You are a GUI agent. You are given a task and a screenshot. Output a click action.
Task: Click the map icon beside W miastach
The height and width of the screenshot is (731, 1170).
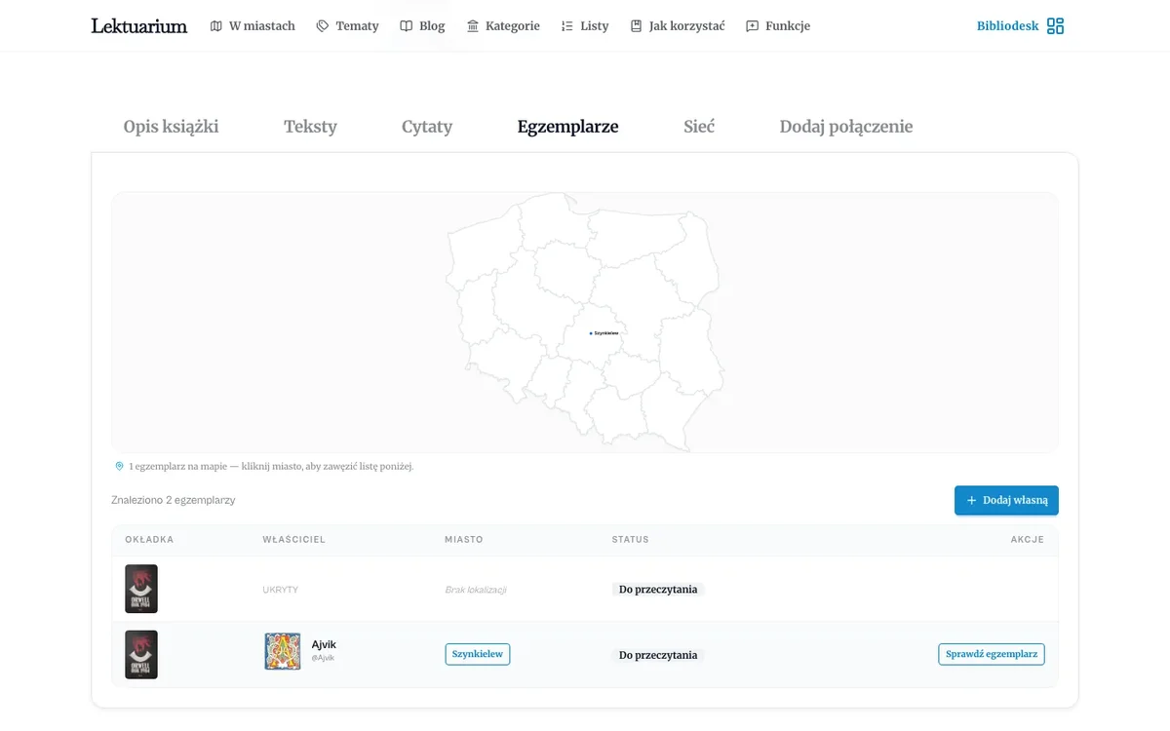pyautogui.click(x=216, y=26)
